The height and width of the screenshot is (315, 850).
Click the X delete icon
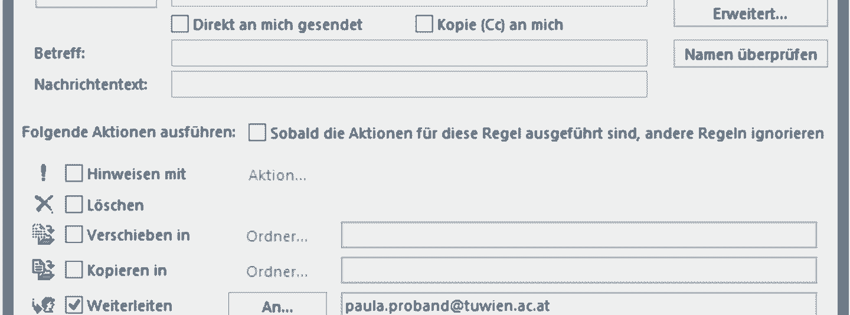point(43,205)
